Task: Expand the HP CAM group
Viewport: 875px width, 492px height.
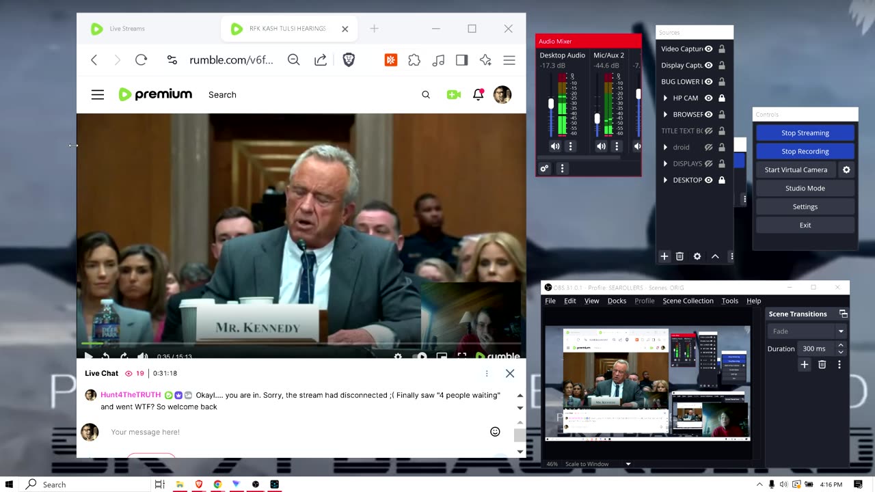Action: pyautogui.click(x=665, y=98)
